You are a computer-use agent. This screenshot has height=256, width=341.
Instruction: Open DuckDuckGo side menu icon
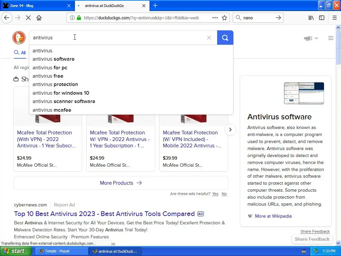(331, 38)
